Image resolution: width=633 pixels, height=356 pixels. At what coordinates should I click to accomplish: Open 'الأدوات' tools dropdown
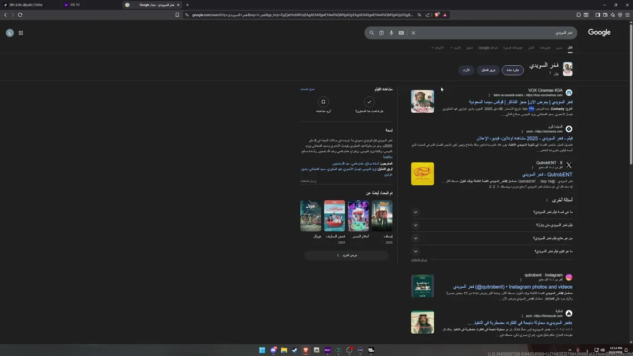pyautogui.click(x=438, y=48)
